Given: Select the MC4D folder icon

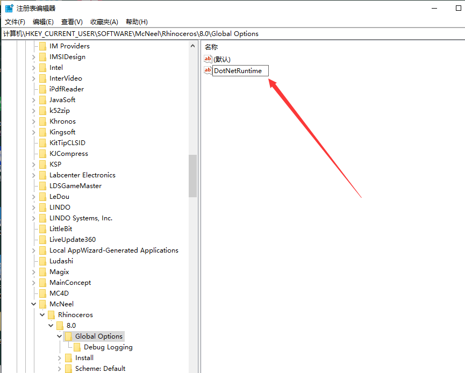Looking at the screenshot, I should click(x=42, y=293).
